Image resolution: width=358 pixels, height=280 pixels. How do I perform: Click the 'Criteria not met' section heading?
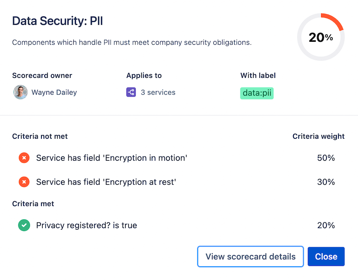click(x=40, y=136)
